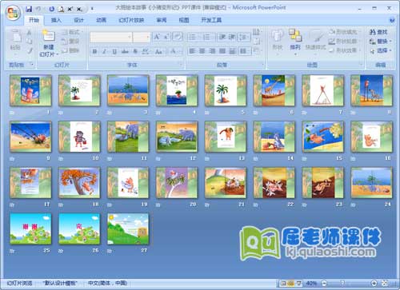400x290 pixels.
Task: Open the Office button menu
Action: [14, 13]
